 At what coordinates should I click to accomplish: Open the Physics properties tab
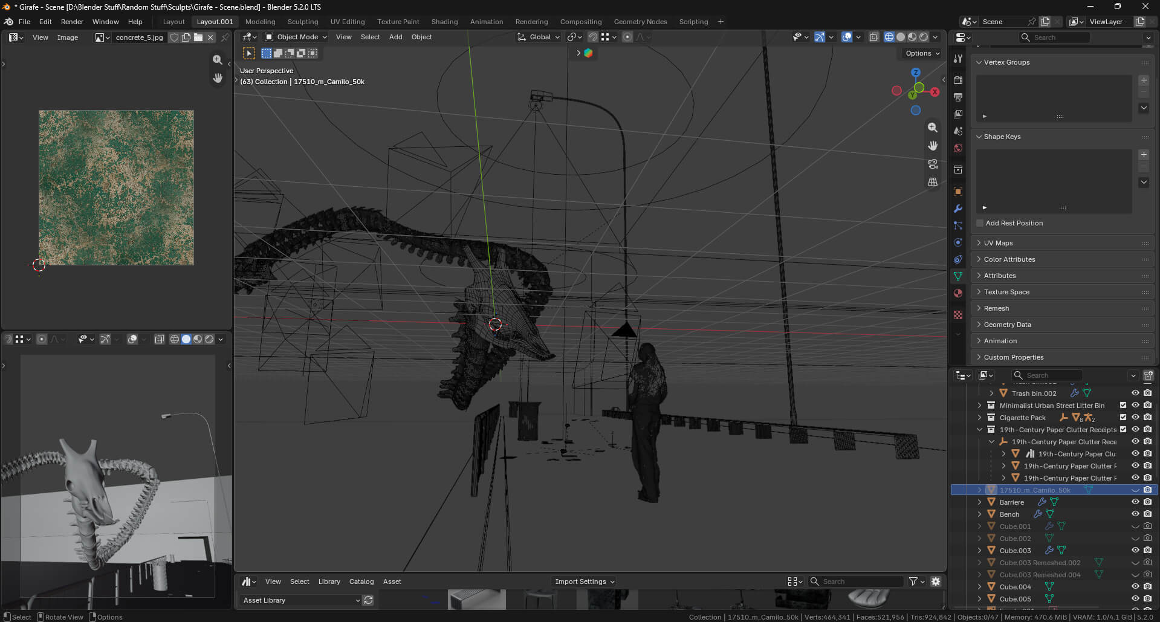(x=958, y=242)
